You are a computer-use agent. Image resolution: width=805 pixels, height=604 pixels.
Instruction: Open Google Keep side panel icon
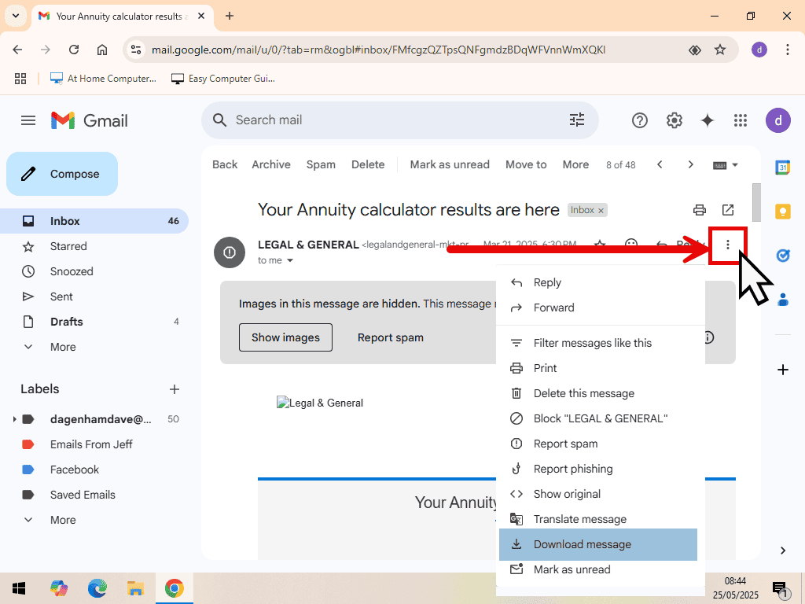coord(782,211)
